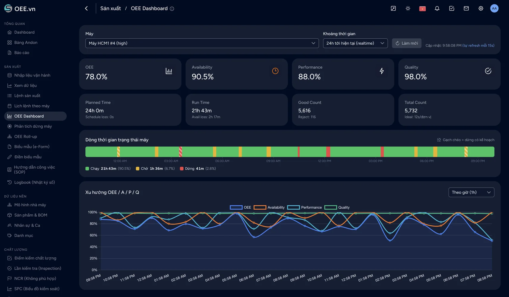This screenshot has height=297, width=509.
Task: Click the Làm mới refresh button
Action: point(407,43)
